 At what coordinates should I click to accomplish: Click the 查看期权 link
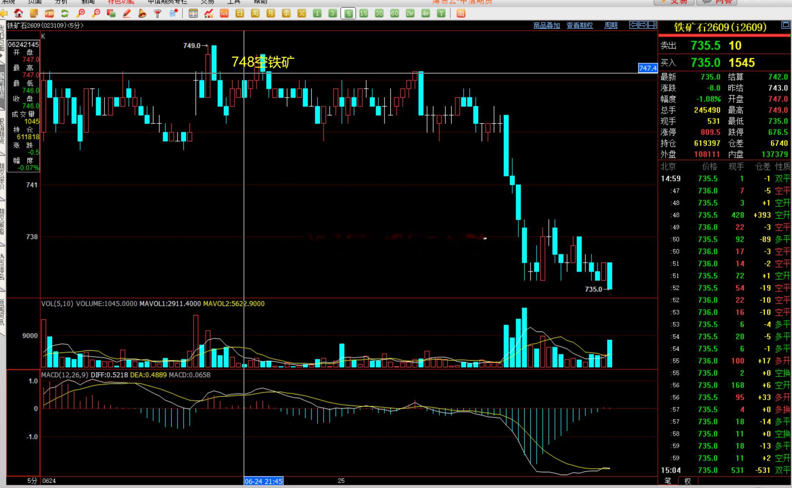click(580, 25)
